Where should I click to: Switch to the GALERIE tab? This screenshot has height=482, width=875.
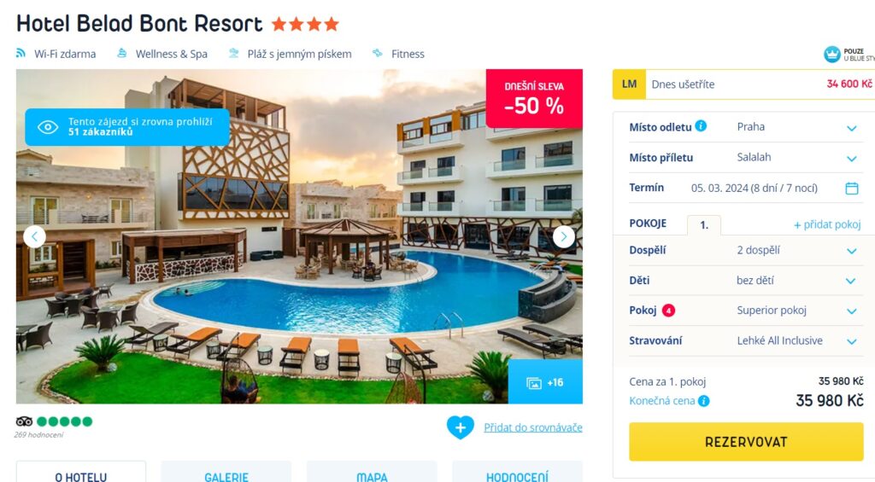point(226,472)
